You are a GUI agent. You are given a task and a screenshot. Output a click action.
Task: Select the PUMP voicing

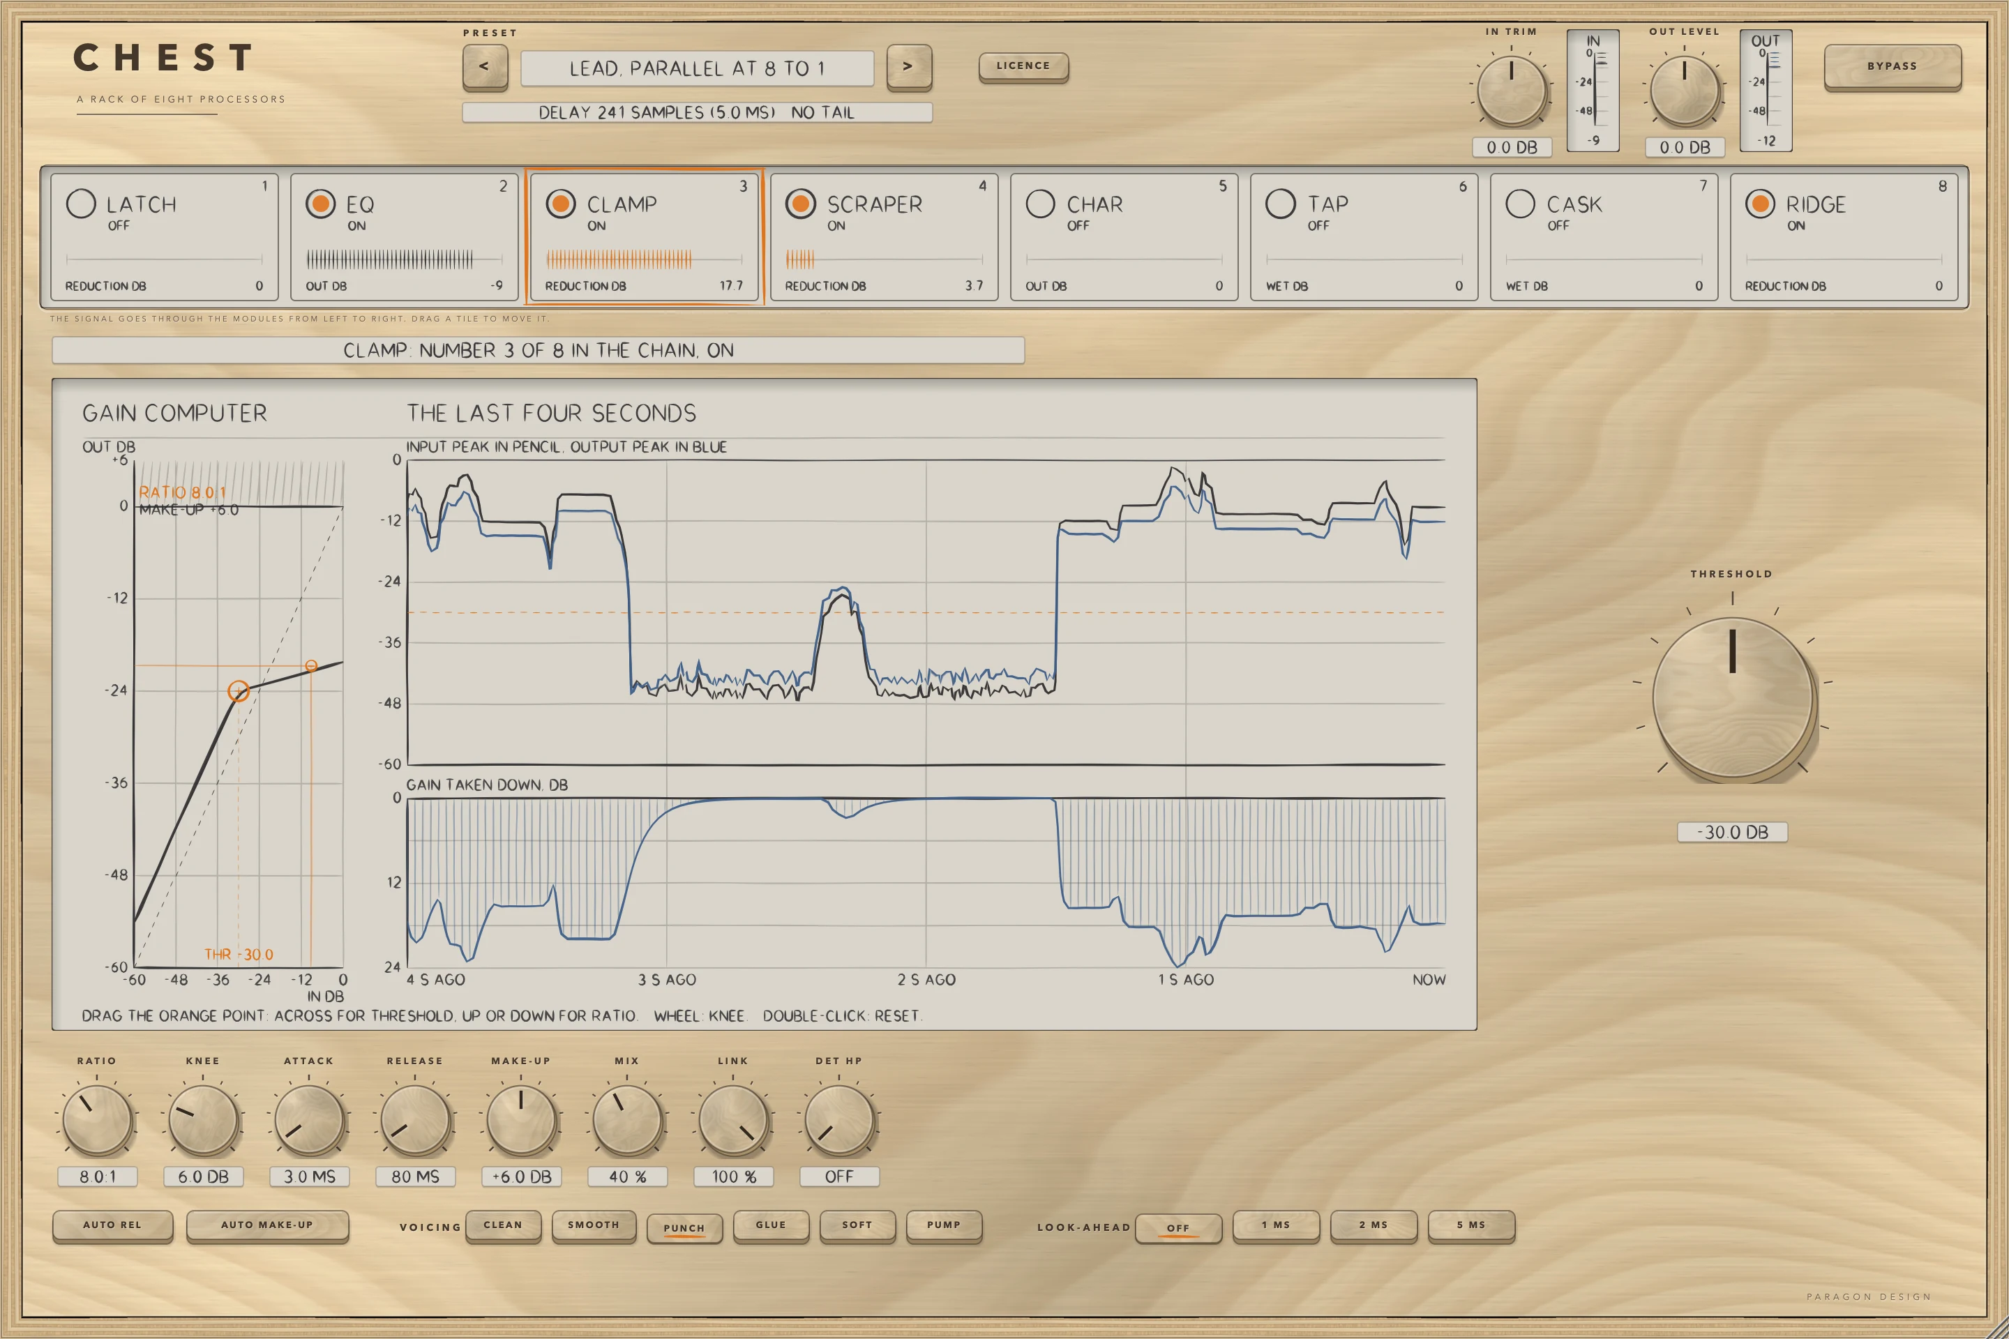[944, 1225]
